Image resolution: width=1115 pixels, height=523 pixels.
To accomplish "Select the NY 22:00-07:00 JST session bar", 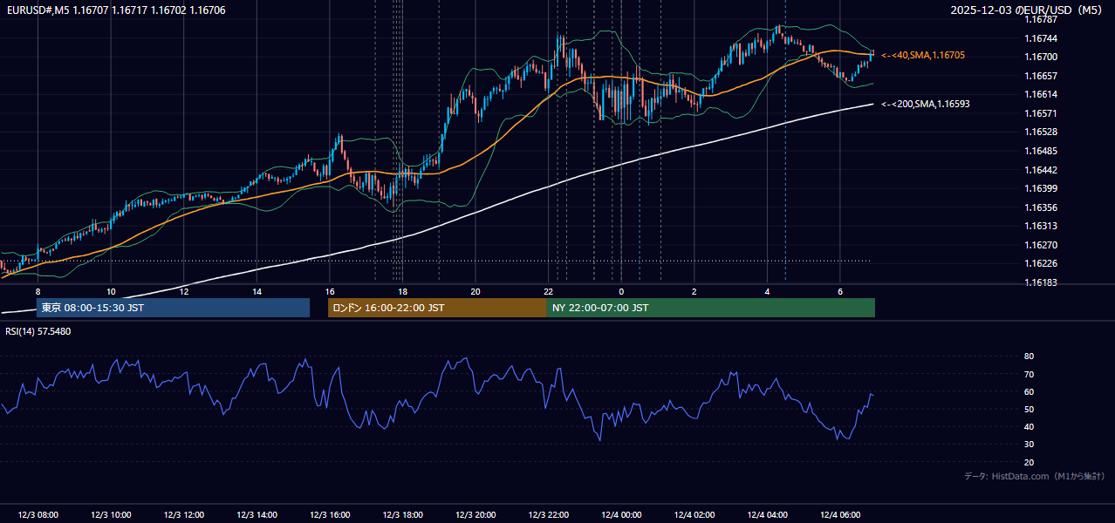I will point(711,308).
